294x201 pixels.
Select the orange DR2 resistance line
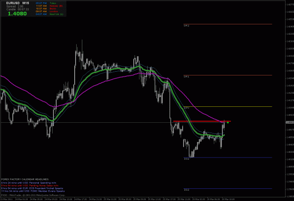tap(228, 24)
